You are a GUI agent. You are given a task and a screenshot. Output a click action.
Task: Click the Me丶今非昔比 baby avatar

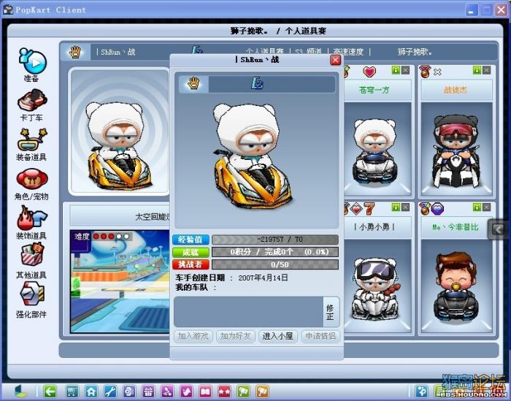coord(456,286)
